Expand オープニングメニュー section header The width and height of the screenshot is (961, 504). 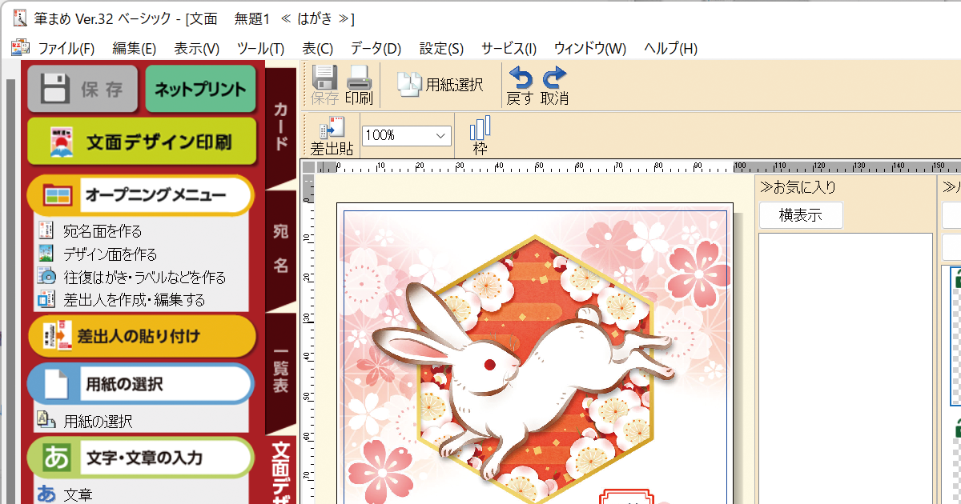[x=141, y=195]
